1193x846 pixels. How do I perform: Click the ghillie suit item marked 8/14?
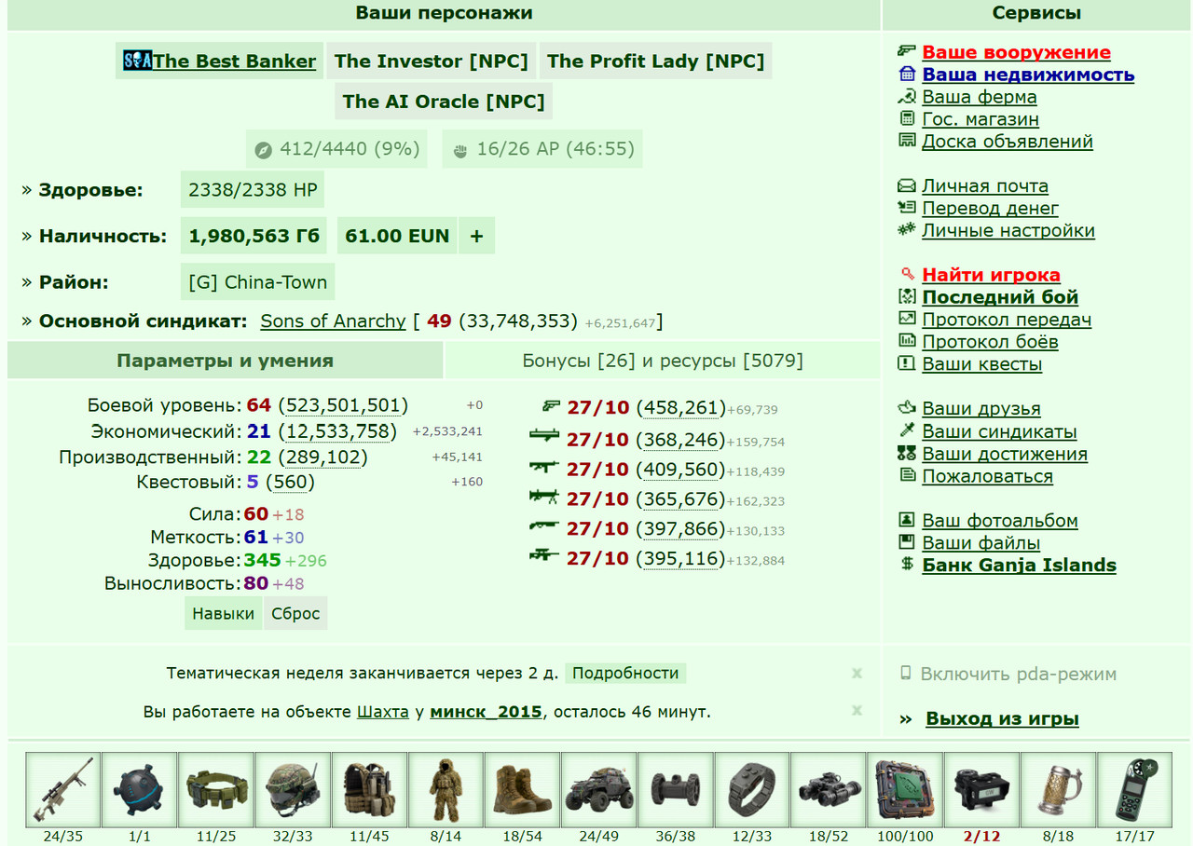pos(446,789)
